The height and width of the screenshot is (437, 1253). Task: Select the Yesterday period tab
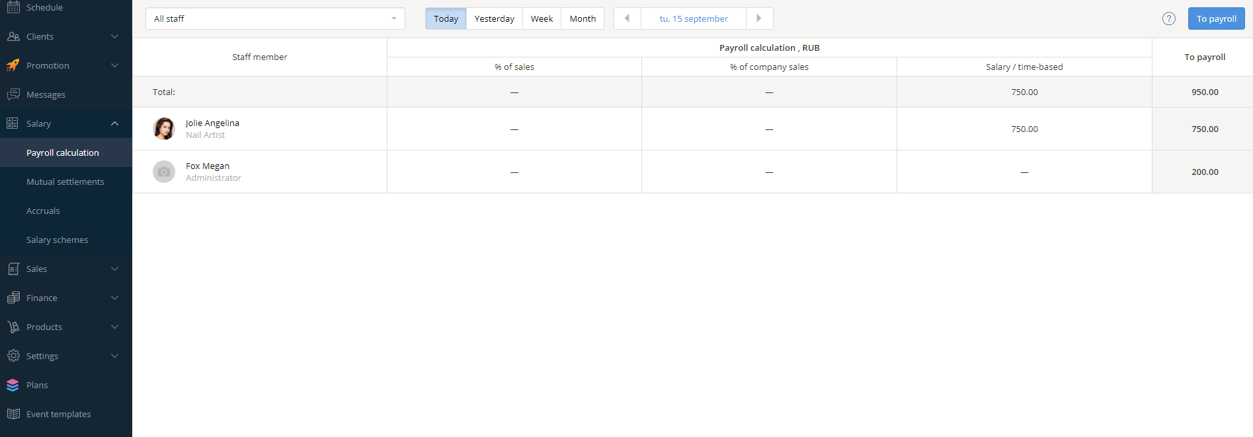494,18
